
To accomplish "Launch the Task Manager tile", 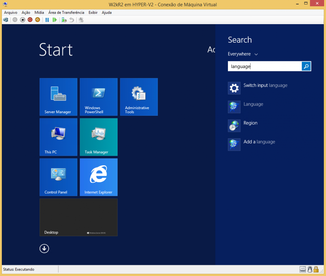I will [x=99, y=137].
